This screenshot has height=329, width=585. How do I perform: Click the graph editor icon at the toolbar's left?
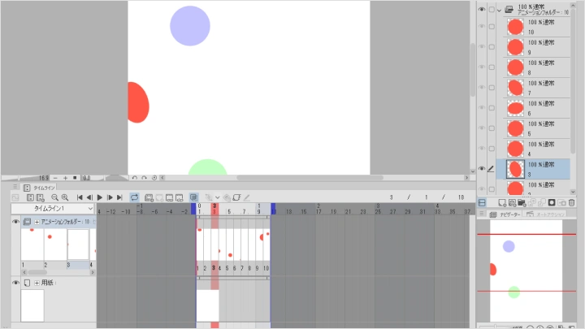(x=15, y=197)
